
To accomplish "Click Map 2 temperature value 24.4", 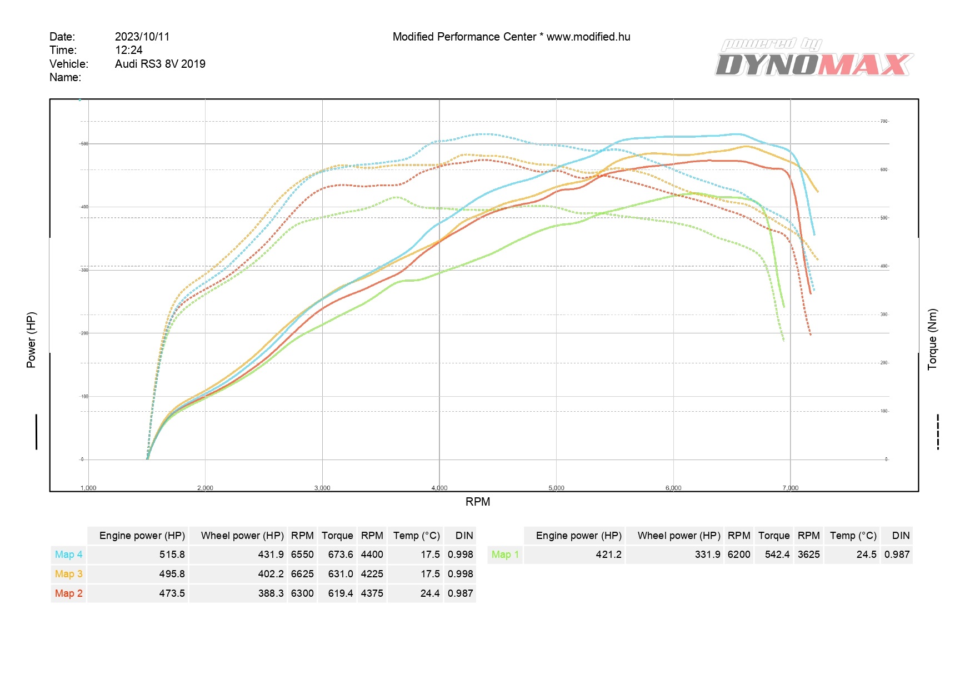I will pyautogui.click(x=430, y=593).
